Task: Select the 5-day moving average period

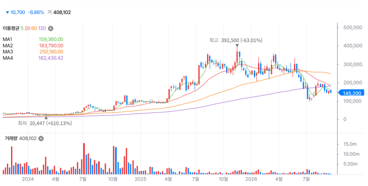Action: (22, 28)
